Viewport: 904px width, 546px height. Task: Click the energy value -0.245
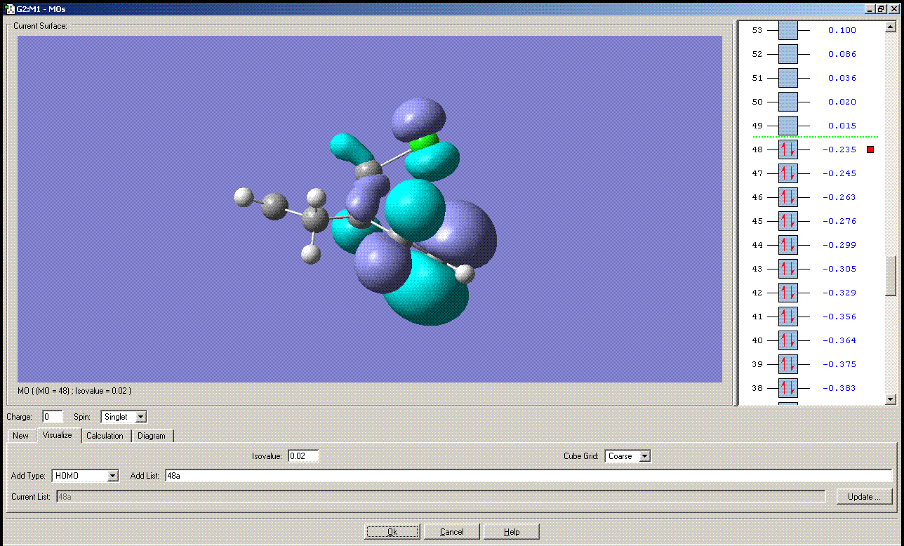pyautogui.click(x=839, y=173)
